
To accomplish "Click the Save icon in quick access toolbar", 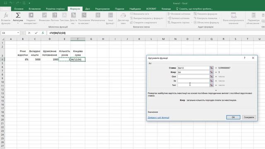I will (x=5, y=3).
